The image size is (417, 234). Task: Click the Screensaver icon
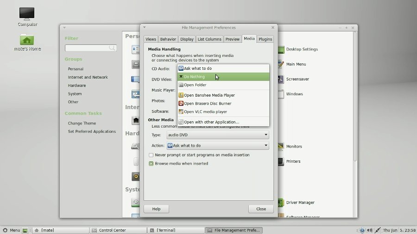281,79
